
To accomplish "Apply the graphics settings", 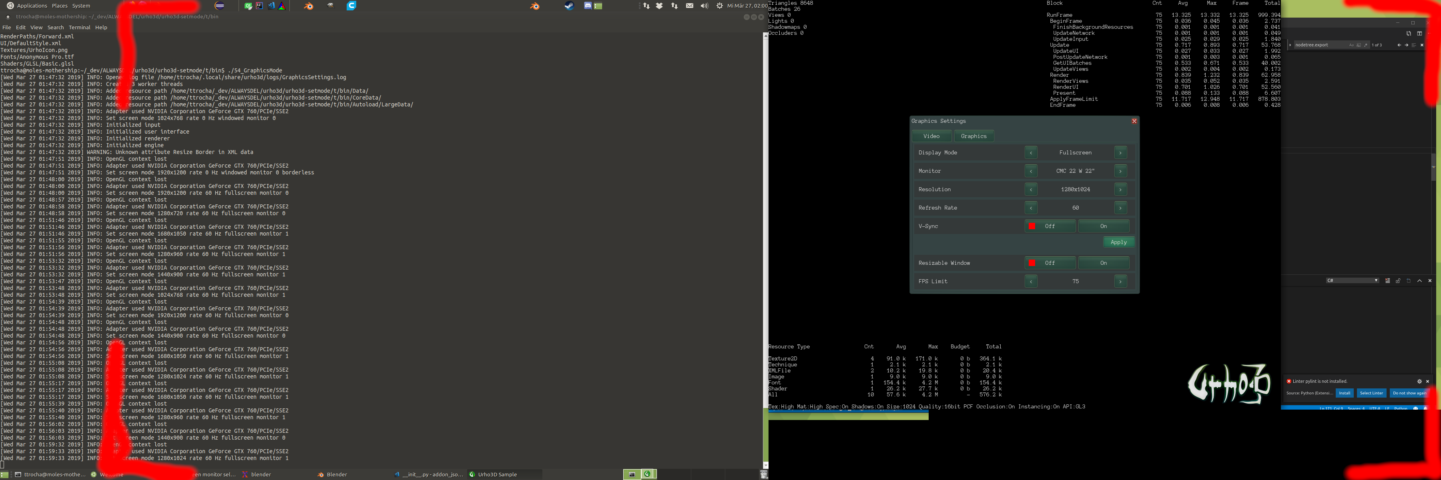I will pos(1119,242).
